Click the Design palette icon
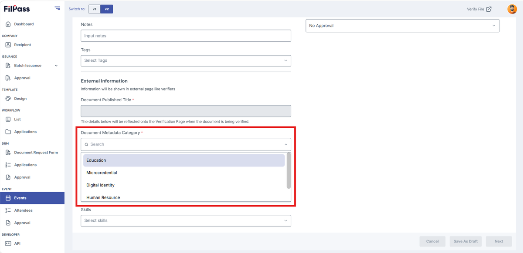This screenshot has height=253, width=523. click(x=8, y=99)
